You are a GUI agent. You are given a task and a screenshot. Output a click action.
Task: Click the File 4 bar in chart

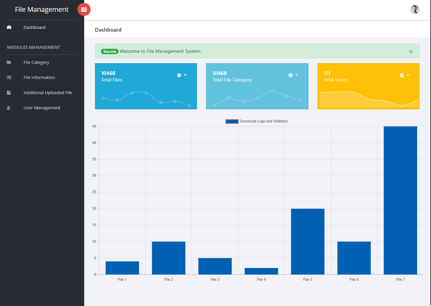pos(261,271)
